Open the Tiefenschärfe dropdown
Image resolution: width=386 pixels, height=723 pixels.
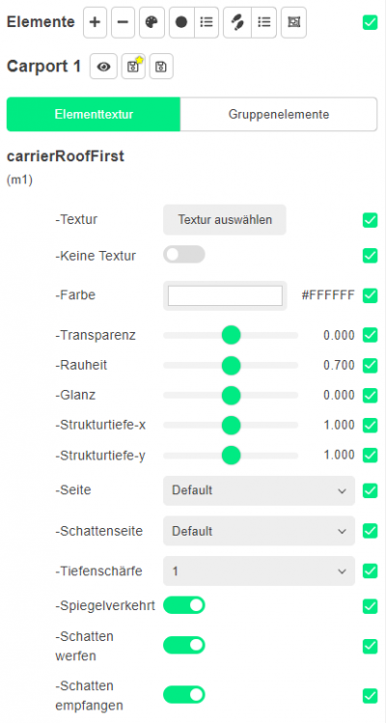click(260, 571)
